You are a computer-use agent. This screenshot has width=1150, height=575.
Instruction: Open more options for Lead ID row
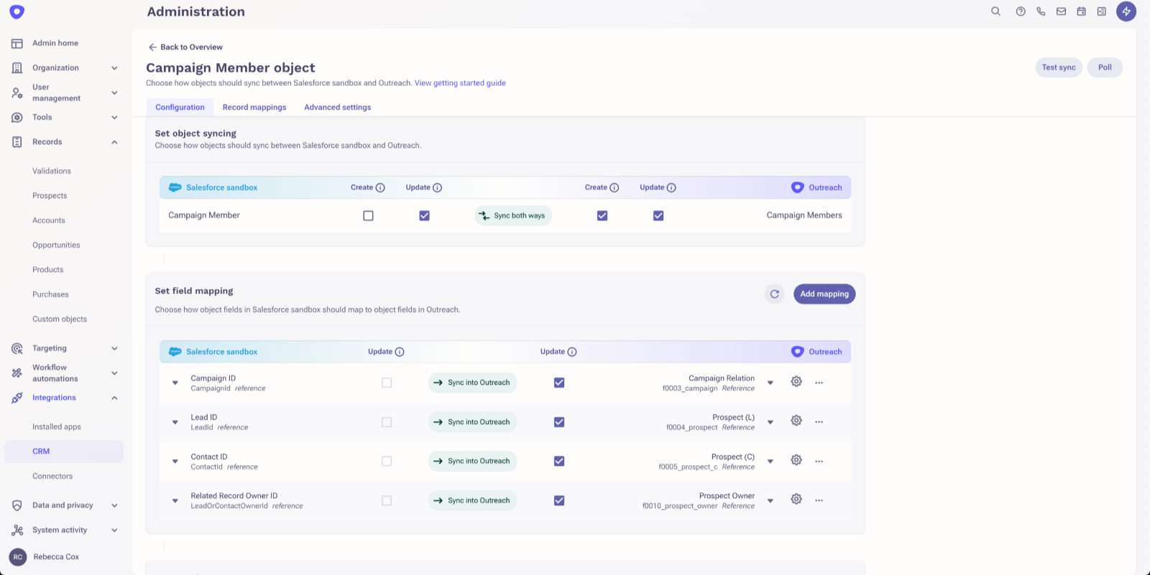(819, 422)
